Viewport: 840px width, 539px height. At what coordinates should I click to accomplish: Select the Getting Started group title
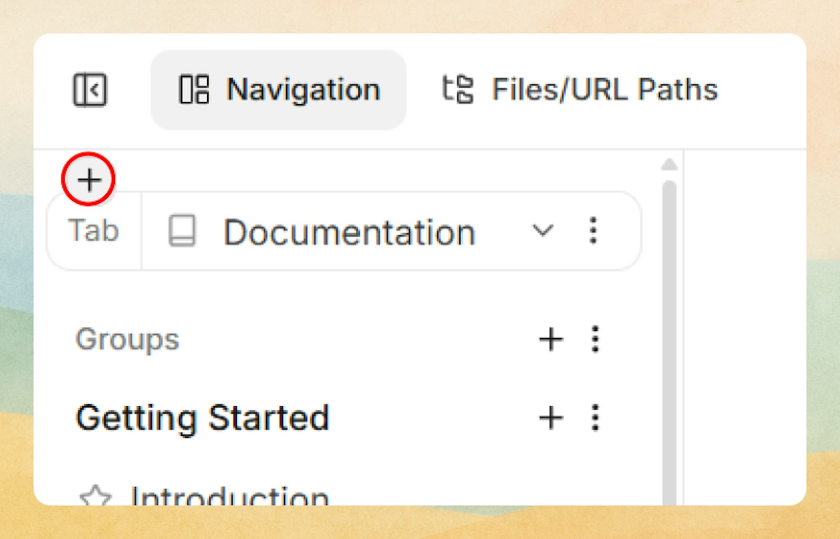pos(203,418)
